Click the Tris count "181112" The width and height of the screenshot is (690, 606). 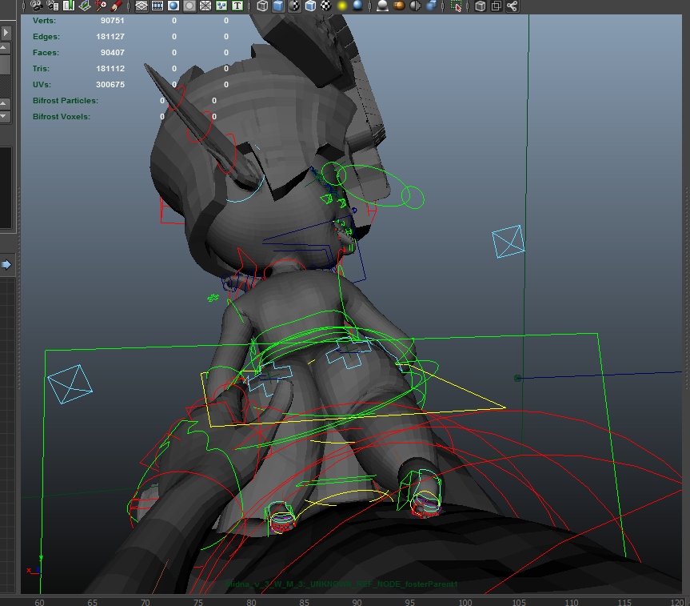point(110,68)
